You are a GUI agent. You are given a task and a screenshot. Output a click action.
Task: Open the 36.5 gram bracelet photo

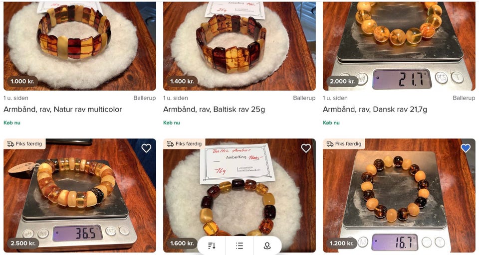(x=80, y=196)
